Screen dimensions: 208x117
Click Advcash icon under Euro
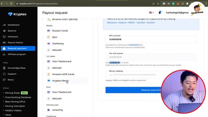coord(48,98)
